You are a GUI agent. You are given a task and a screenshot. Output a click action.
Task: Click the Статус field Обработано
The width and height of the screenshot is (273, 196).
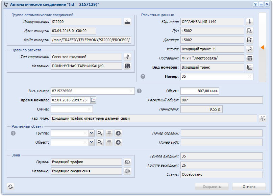[221, 174]
